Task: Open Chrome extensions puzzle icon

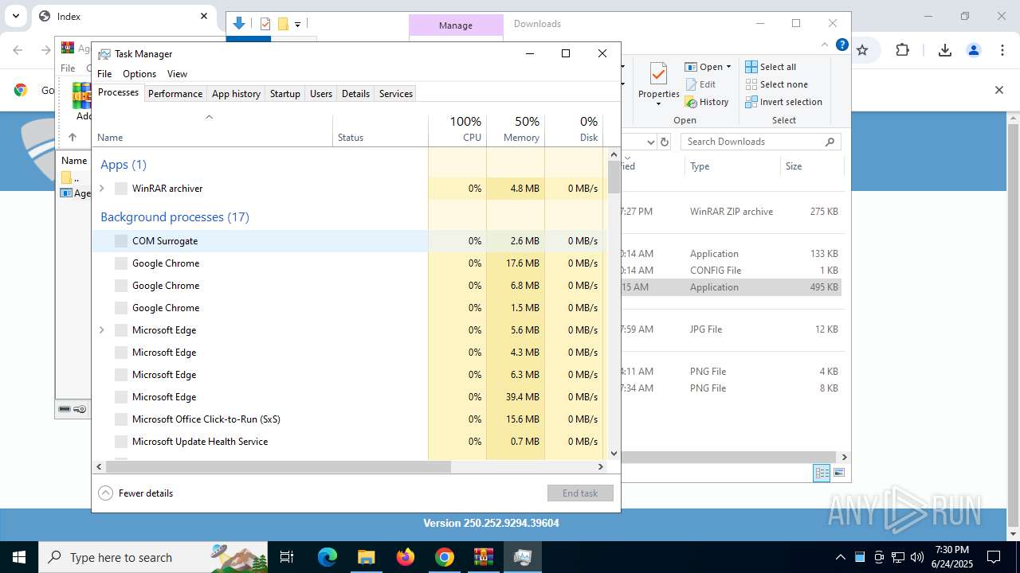Action: (x=902, y=50)
